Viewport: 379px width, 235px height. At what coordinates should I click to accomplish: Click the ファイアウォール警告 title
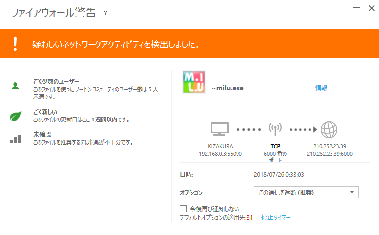[53, 13]
